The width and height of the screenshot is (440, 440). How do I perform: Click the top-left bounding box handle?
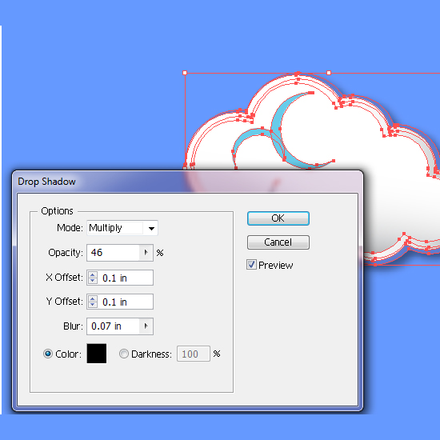185,73
